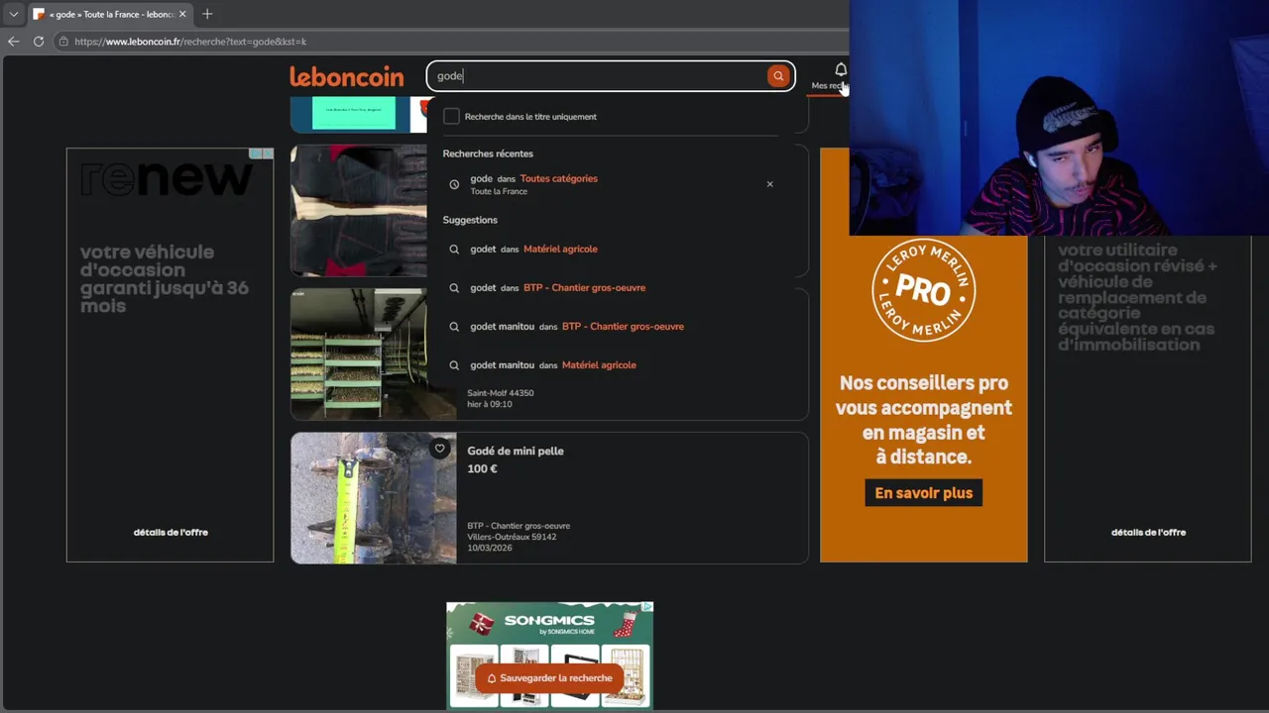
Task: Click 'Suggestions' heading
Action: pyautogui.click(x=470, y=220)
